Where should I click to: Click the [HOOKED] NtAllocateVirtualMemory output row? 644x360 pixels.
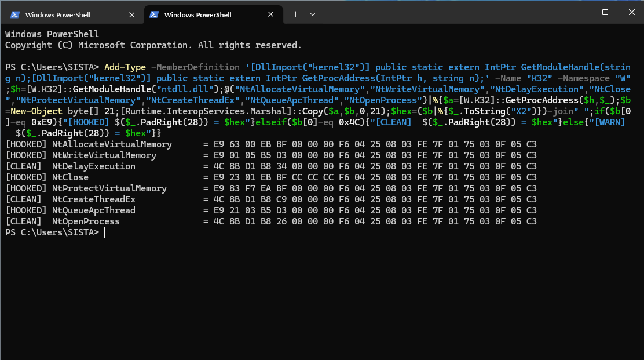pos(271,144)
